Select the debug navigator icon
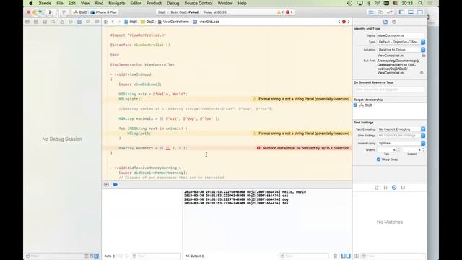 pyautogui.click(x=79, y=22)
